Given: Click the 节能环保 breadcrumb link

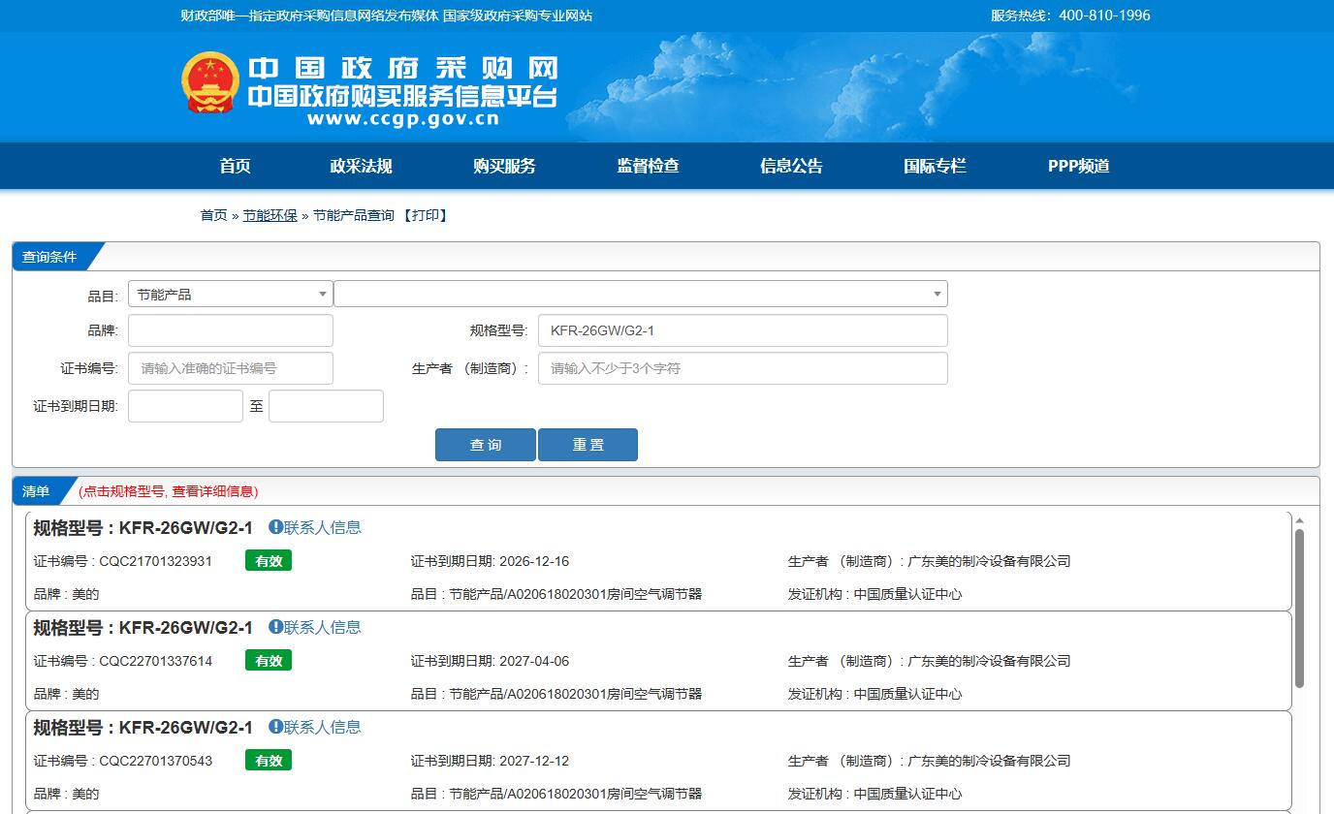Looking at the screenshot, I should tap(270, 215).
